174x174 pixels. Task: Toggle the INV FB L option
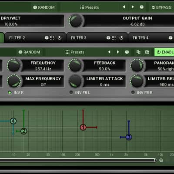(x=80, y=93)
